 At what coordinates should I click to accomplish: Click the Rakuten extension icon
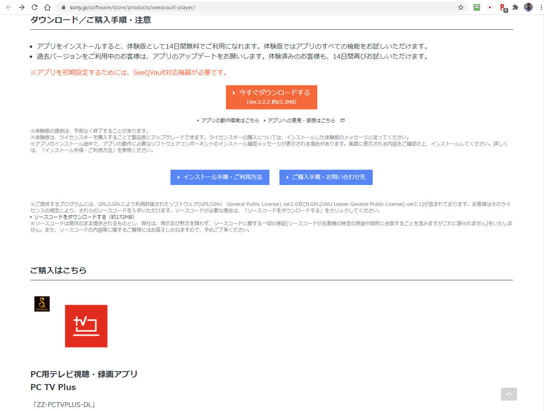click(x=503, y=7)
